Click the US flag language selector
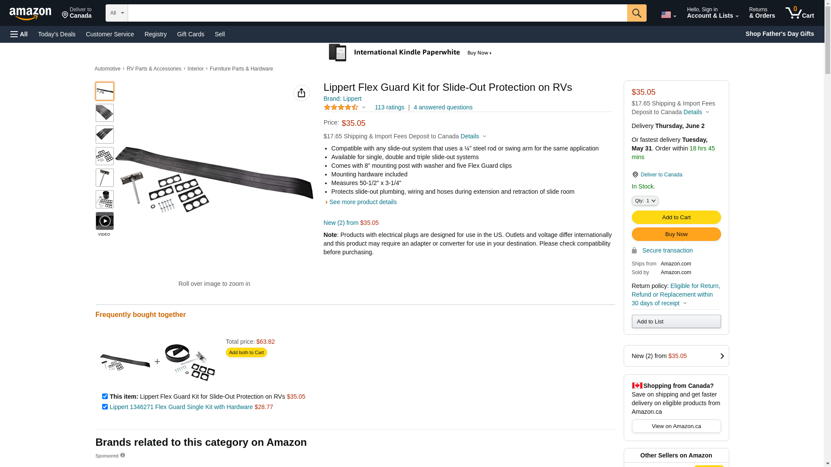The width and height of the screenshot is (831, 467). 668,15
